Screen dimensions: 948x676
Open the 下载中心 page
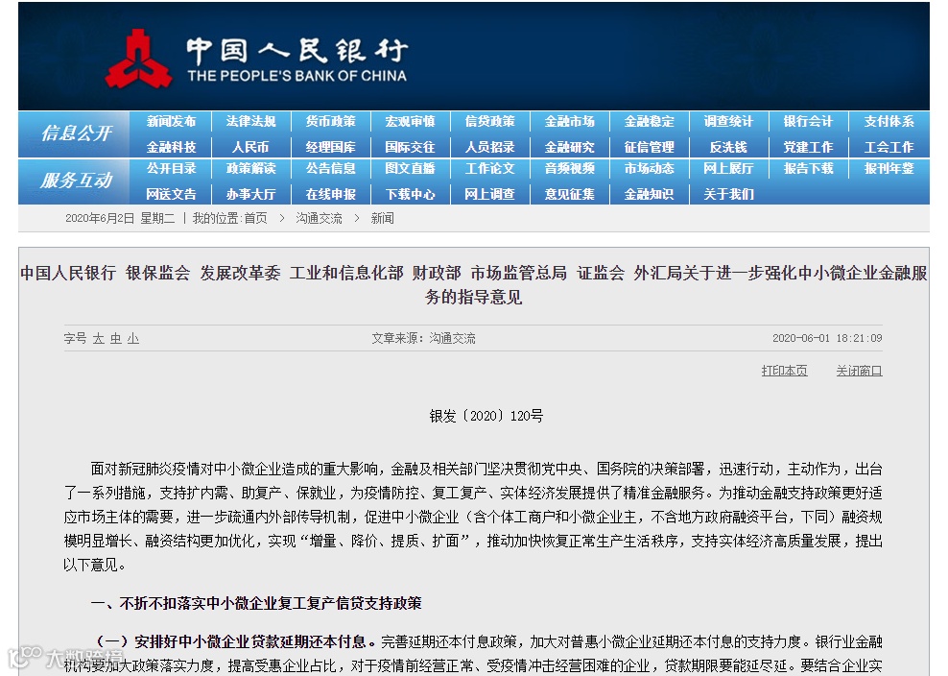pos(411,194)
